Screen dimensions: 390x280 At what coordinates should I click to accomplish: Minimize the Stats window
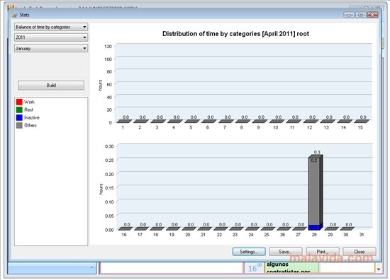(x=349, y=15)
